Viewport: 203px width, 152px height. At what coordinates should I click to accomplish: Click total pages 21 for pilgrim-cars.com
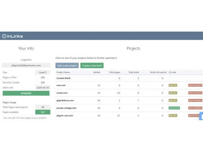tap(119, 116)
